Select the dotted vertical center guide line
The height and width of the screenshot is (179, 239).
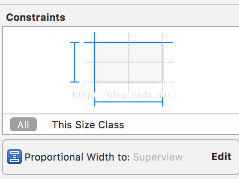pyautogui.click(x=128, y=62)
